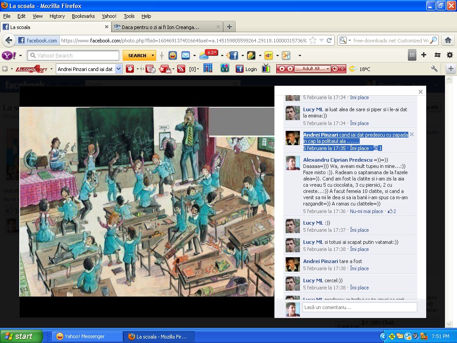Open Yahoo! logo dropdown arrow

click(x=21, y=55)
